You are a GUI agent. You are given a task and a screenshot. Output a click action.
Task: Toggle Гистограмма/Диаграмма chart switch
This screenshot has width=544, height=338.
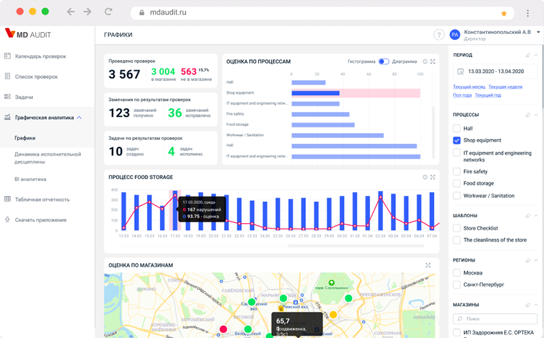click(384, 62)
